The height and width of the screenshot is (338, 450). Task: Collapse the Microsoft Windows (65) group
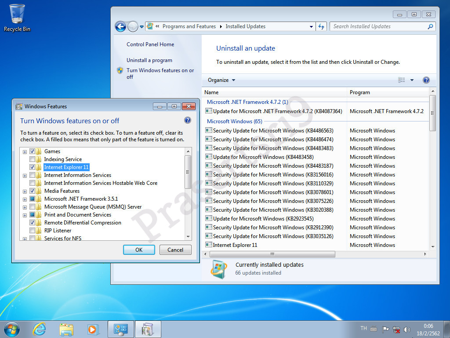pos(235,121)
